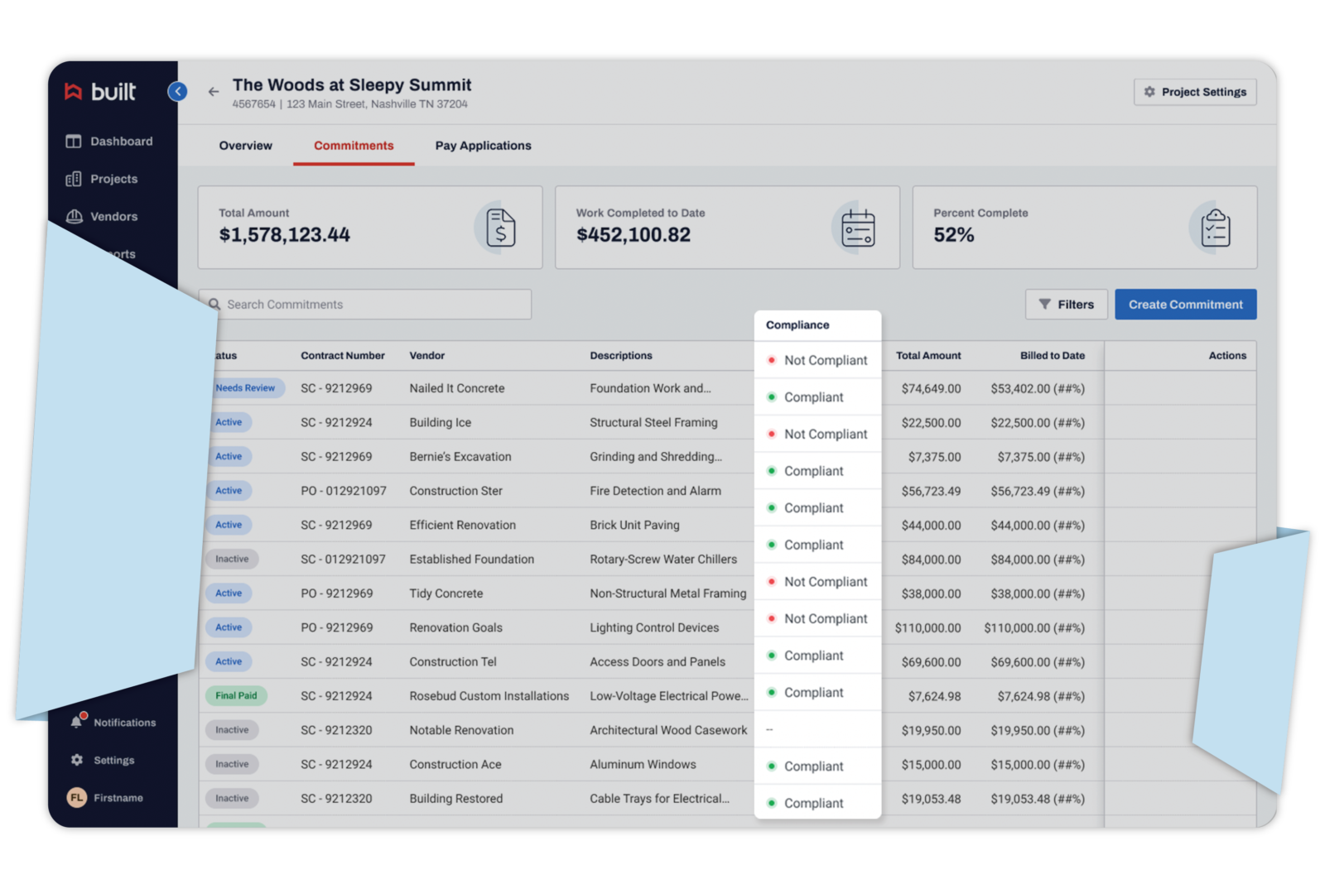
Task: Click the Total Amount document icon
Action: 499,228
